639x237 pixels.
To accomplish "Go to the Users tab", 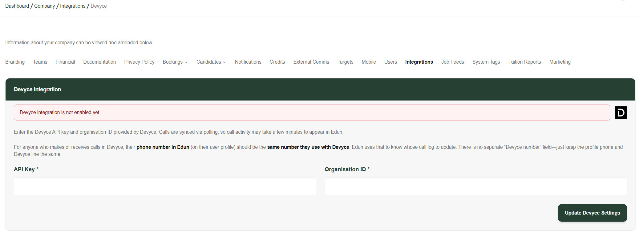I will tap(390, 62).
